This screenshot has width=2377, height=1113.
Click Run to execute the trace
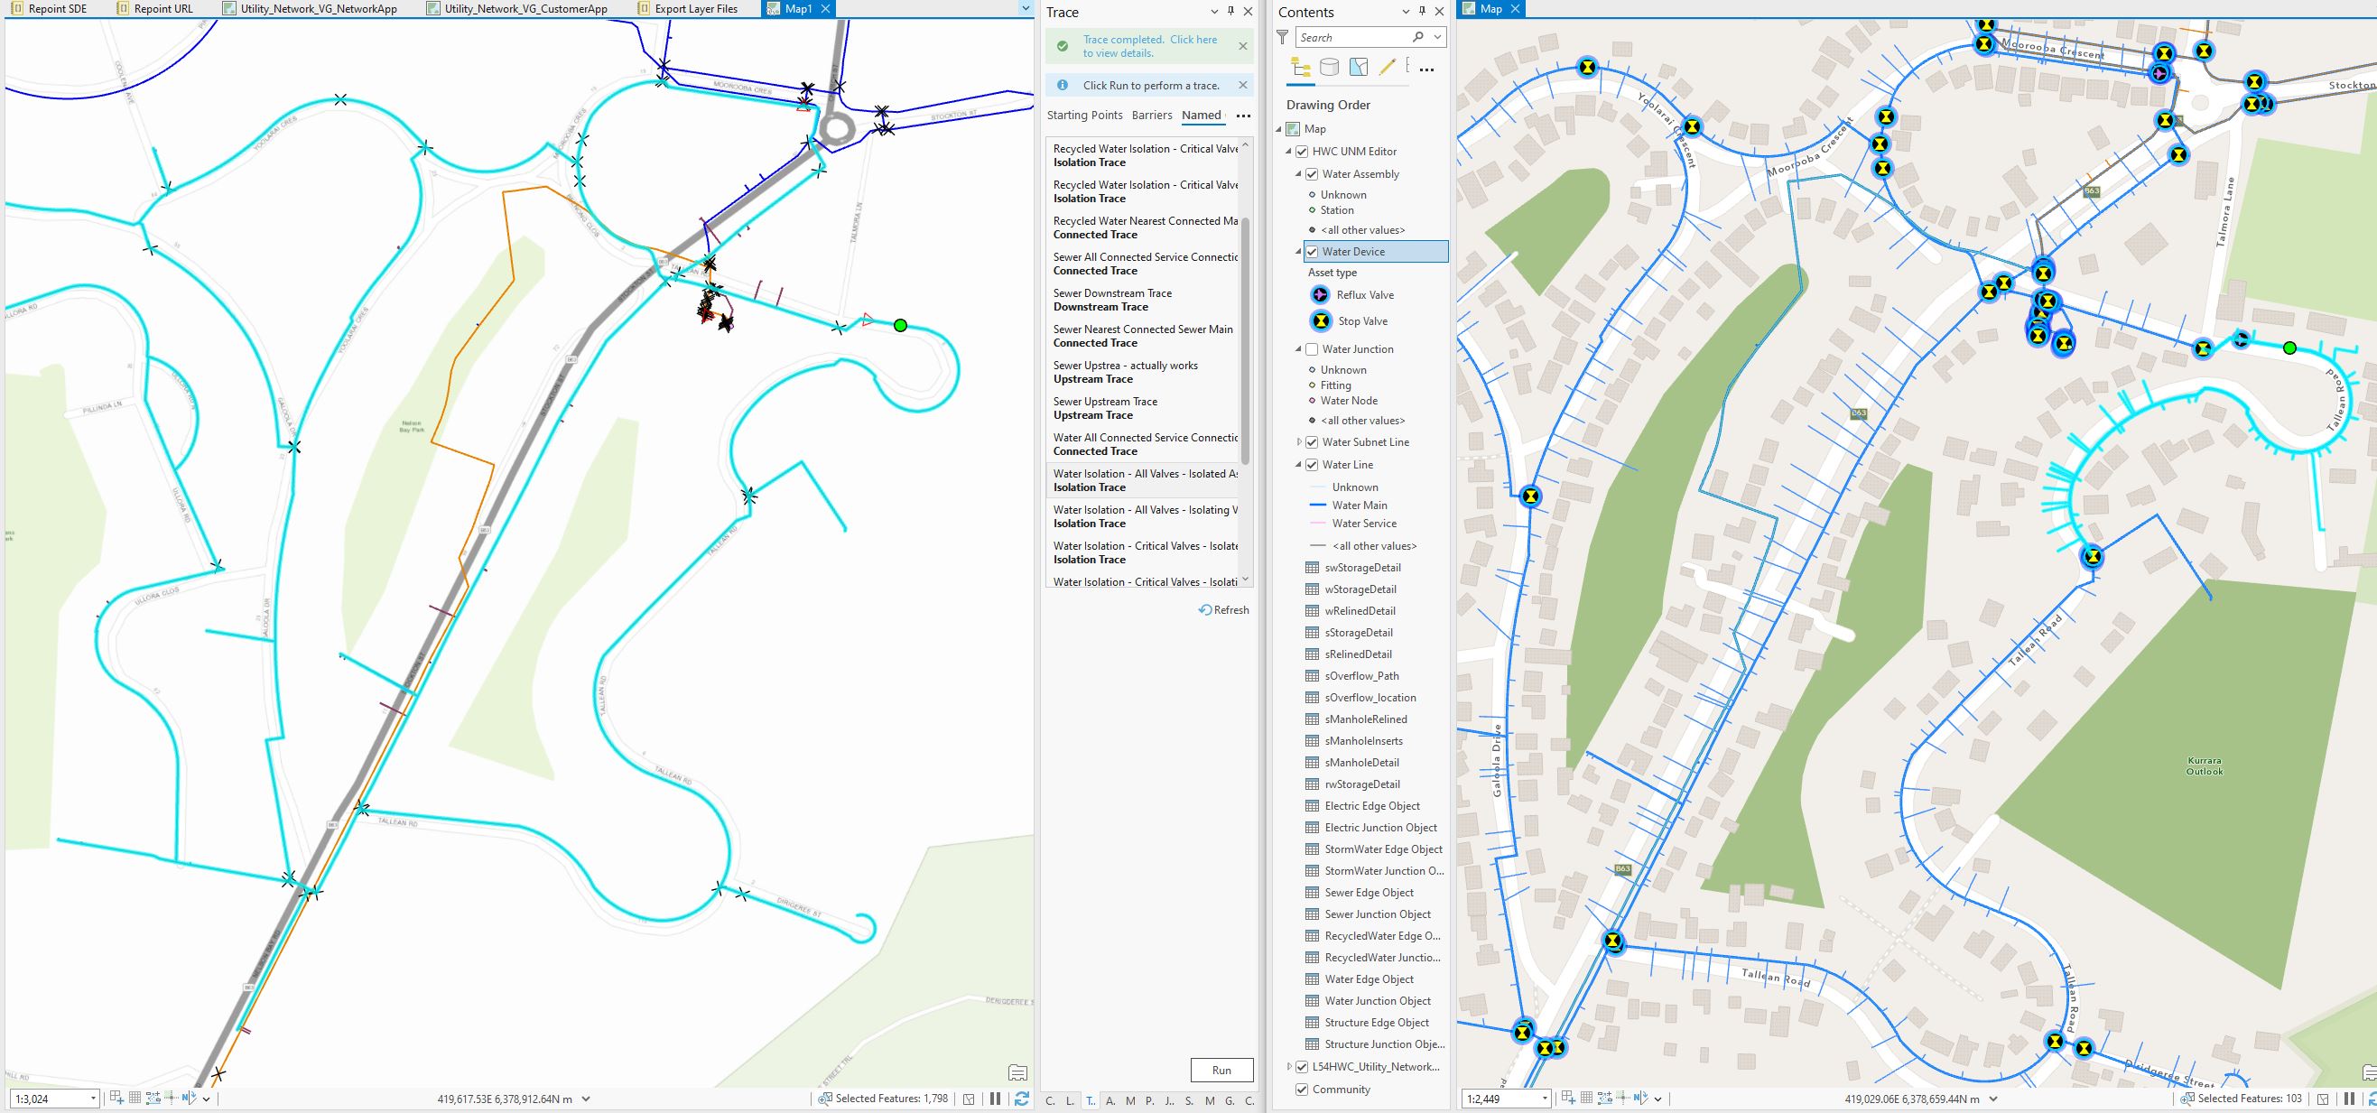pyautogui.click(x=1221, y=1071)
